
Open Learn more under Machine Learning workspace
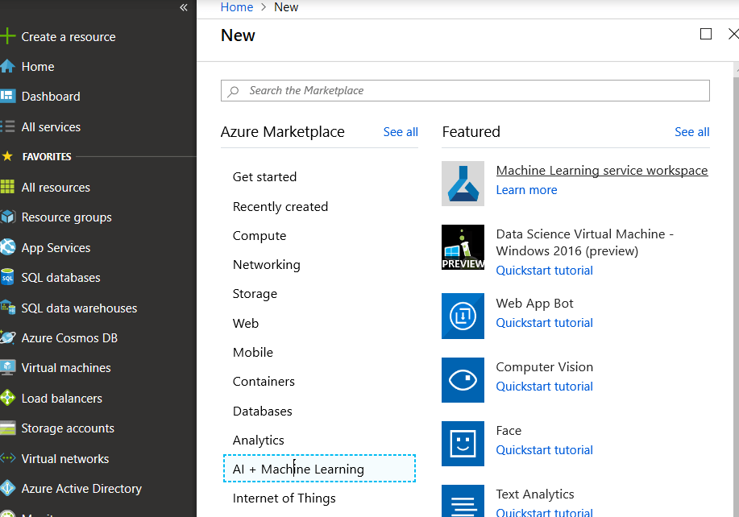[x=526, y=189]
